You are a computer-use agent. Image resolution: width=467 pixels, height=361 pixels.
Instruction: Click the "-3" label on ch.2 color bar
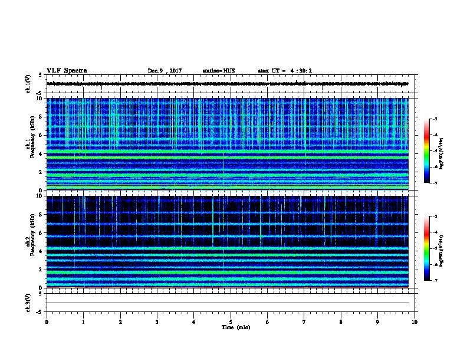click(435, 216)
